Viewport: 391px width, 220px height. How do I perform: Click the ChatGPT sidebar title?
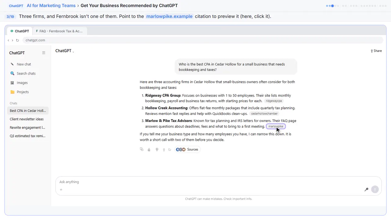click(x=17, y=53)
